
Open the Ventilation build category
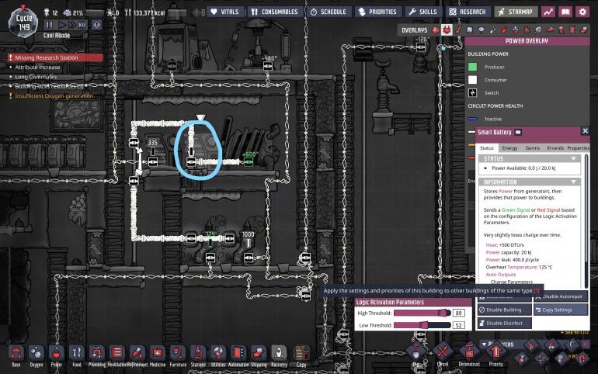(117, 353)
